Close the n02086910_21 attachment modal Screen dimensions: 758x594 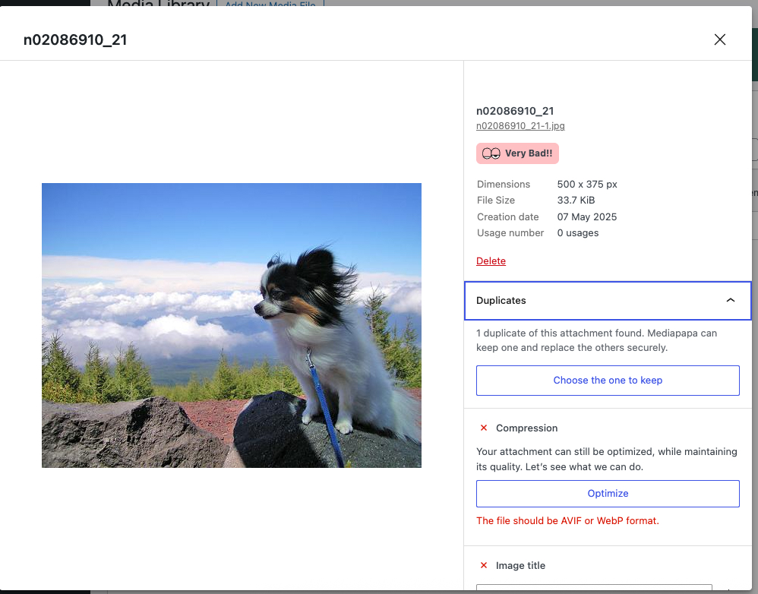[x=719, y=39]
